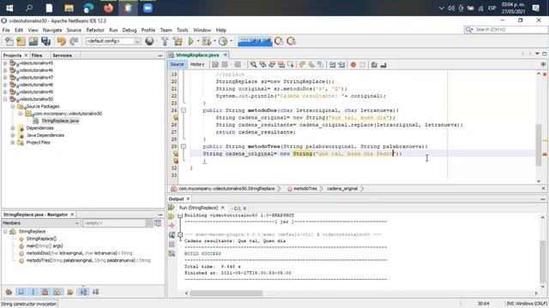Click the Clean and Build Project icon
Image resolution: width=549 pixels, height=308 pixels.
click(178, 41)
